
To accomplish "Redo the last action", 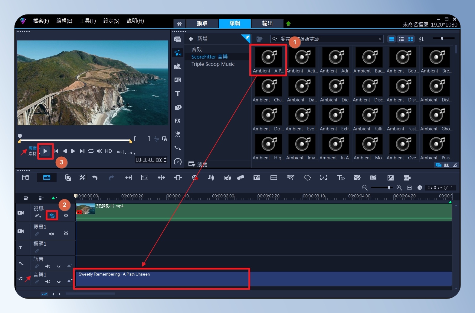I will [111, 178].
